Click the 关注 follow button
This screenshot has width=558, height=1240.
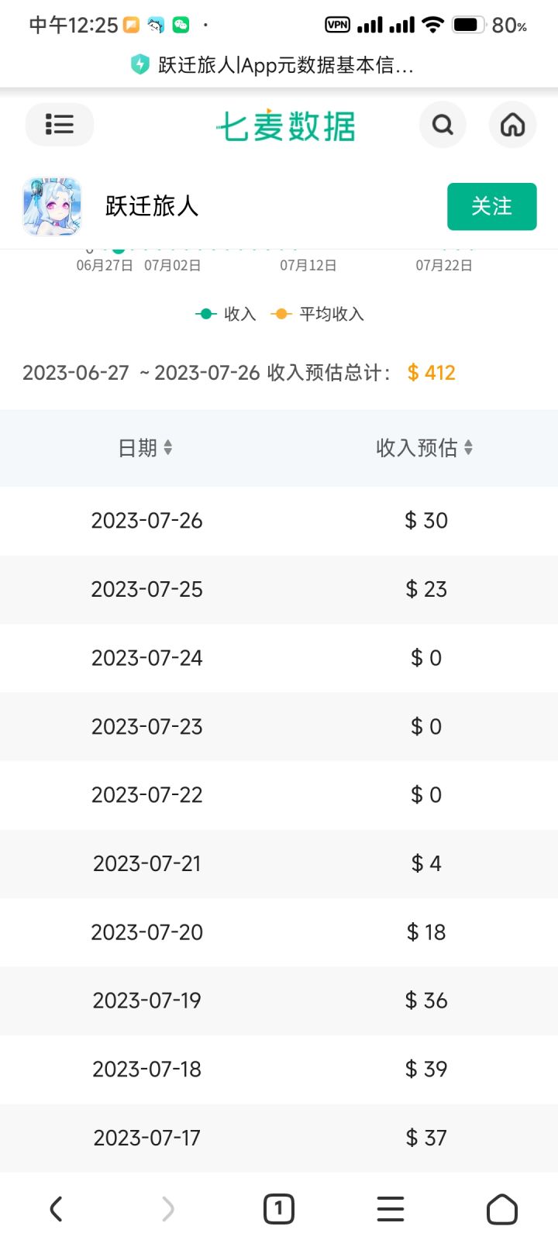492,206
